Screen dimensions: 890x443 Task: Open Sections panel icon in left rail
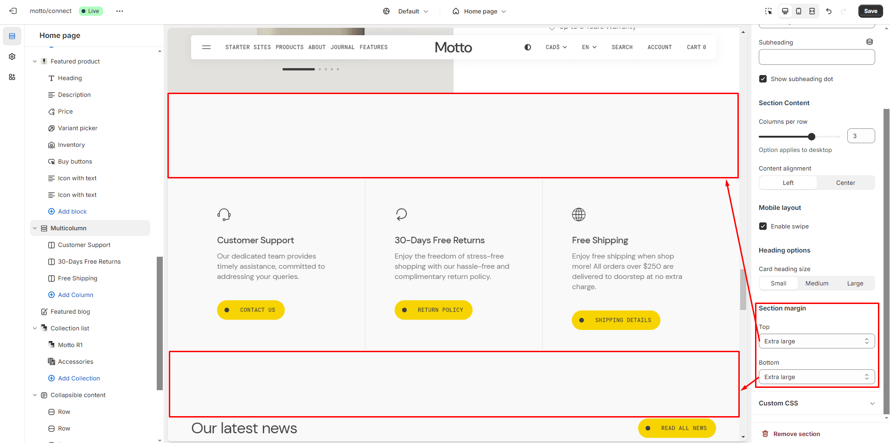12,36
